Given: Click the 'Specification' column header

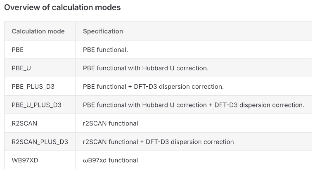Looking at the screenshot, I should click(x=103, y=31).
